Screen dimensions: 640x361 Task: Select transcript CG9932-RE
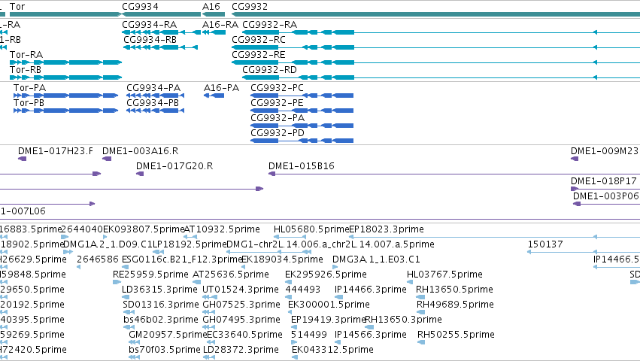click(259, 55)
